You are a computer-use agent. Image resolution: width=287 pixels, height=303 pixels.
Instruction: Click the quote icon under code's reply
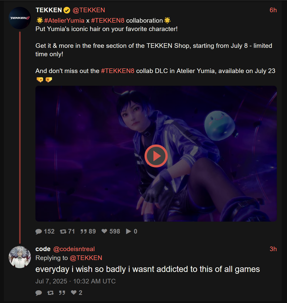point(62,293)
